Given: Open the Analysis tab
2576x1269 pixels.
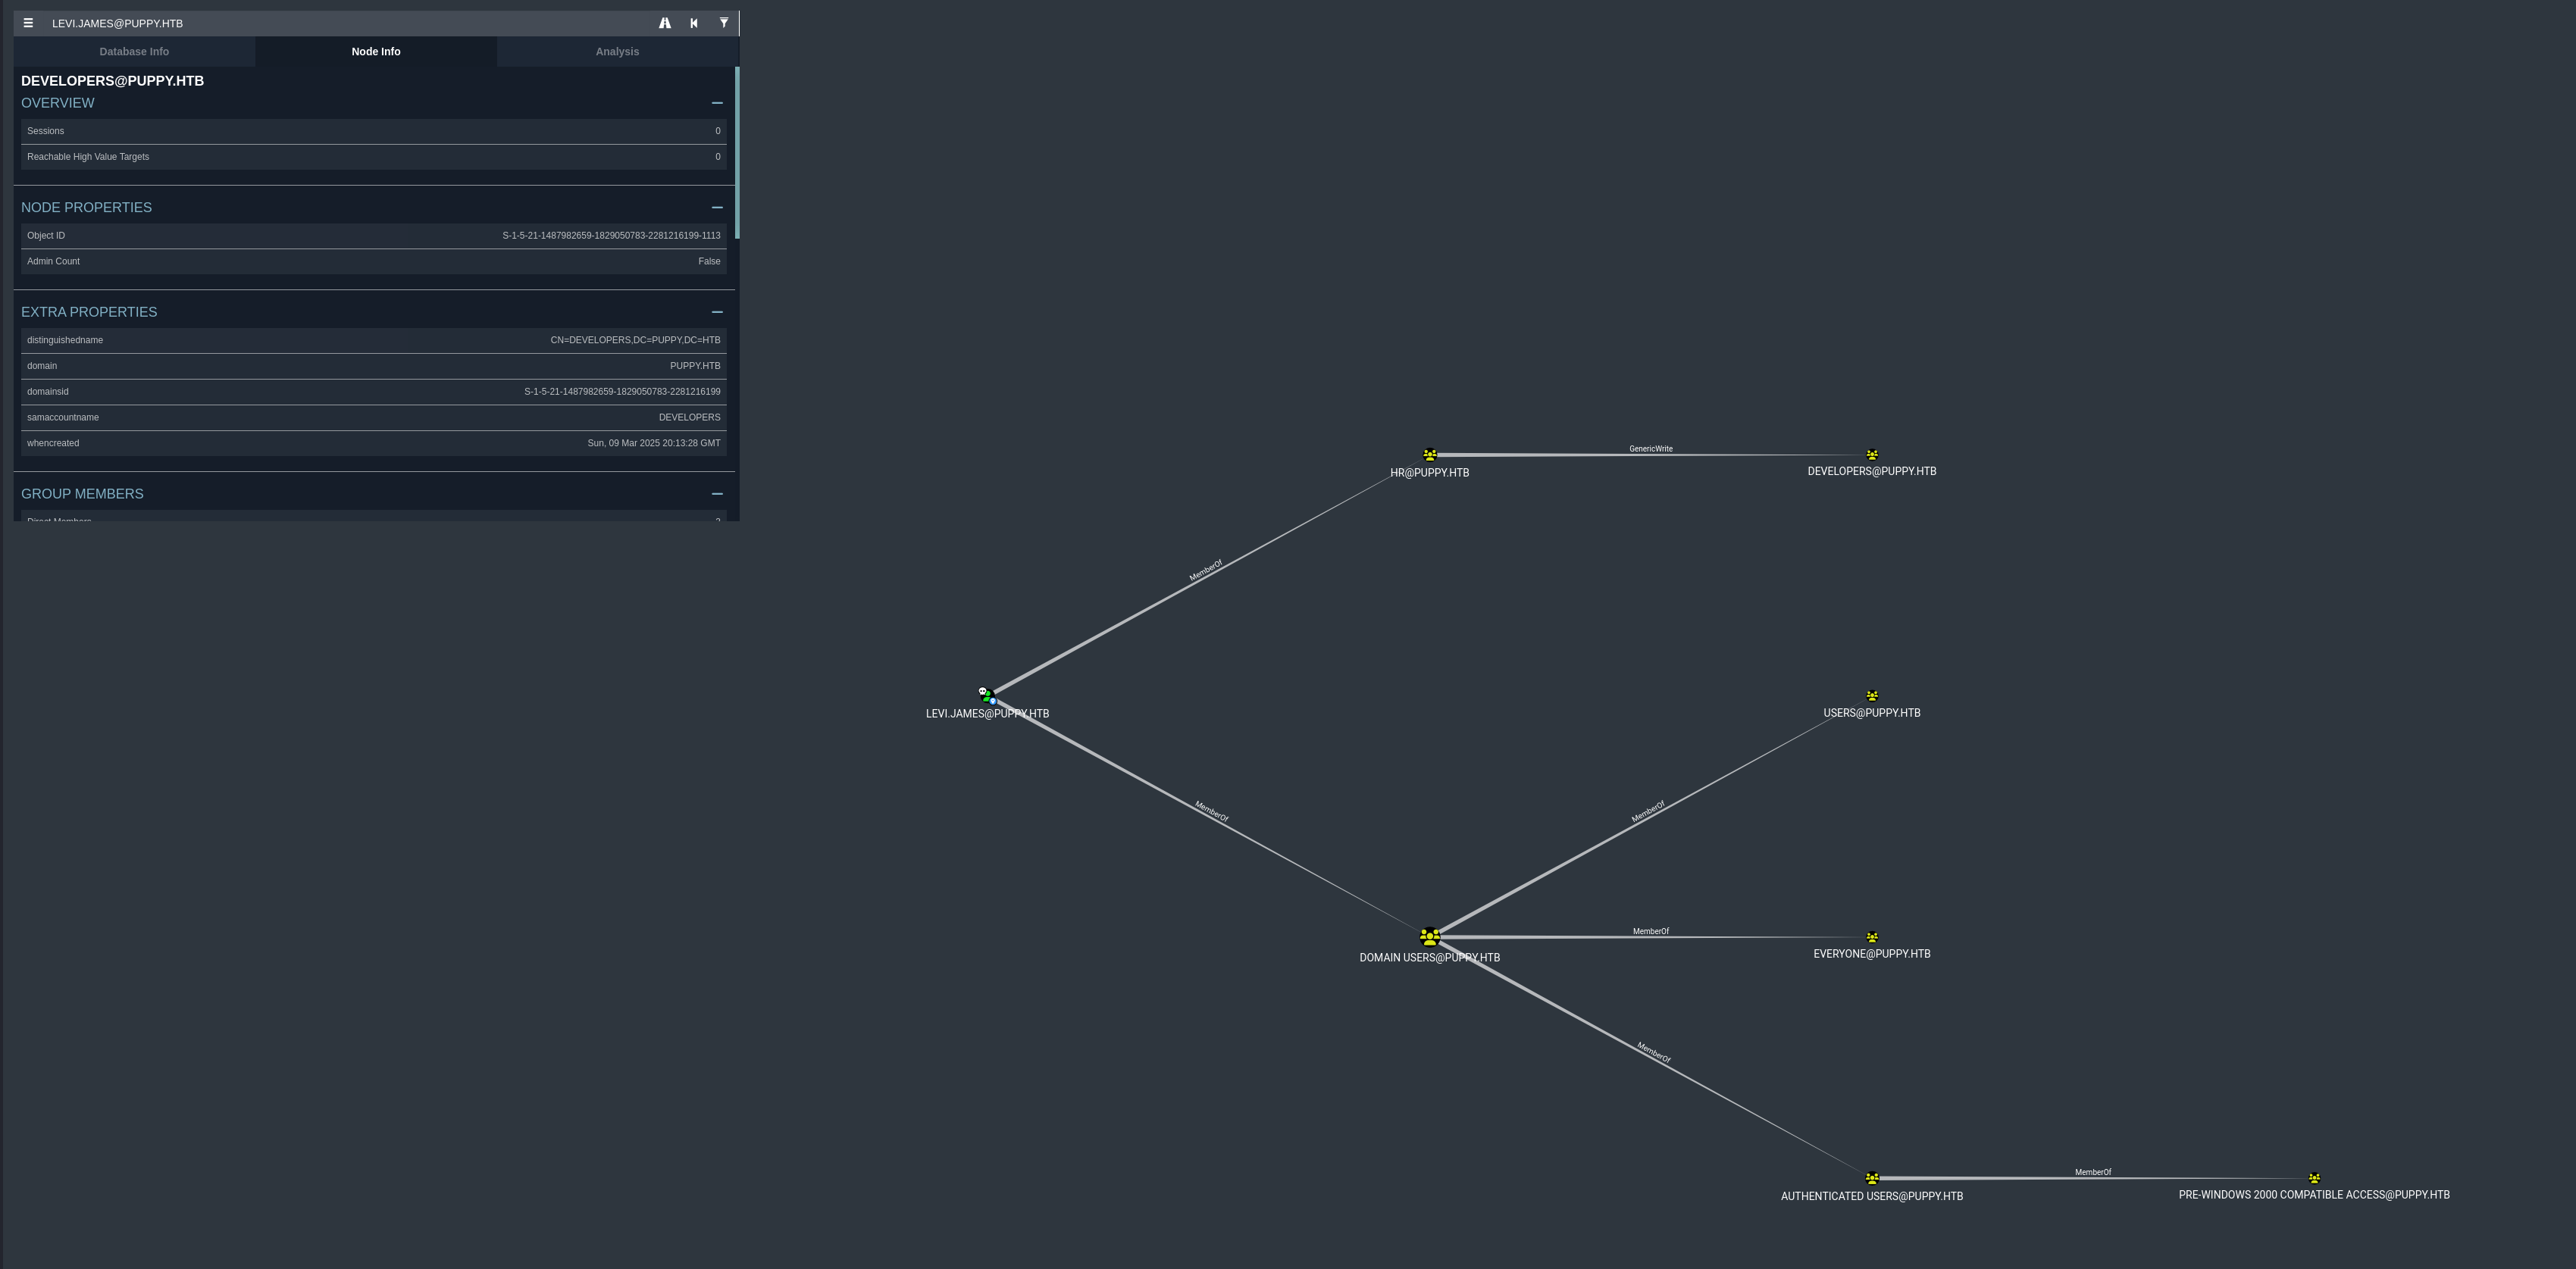Looking at the screenshot, I should (x=617, y=51).
